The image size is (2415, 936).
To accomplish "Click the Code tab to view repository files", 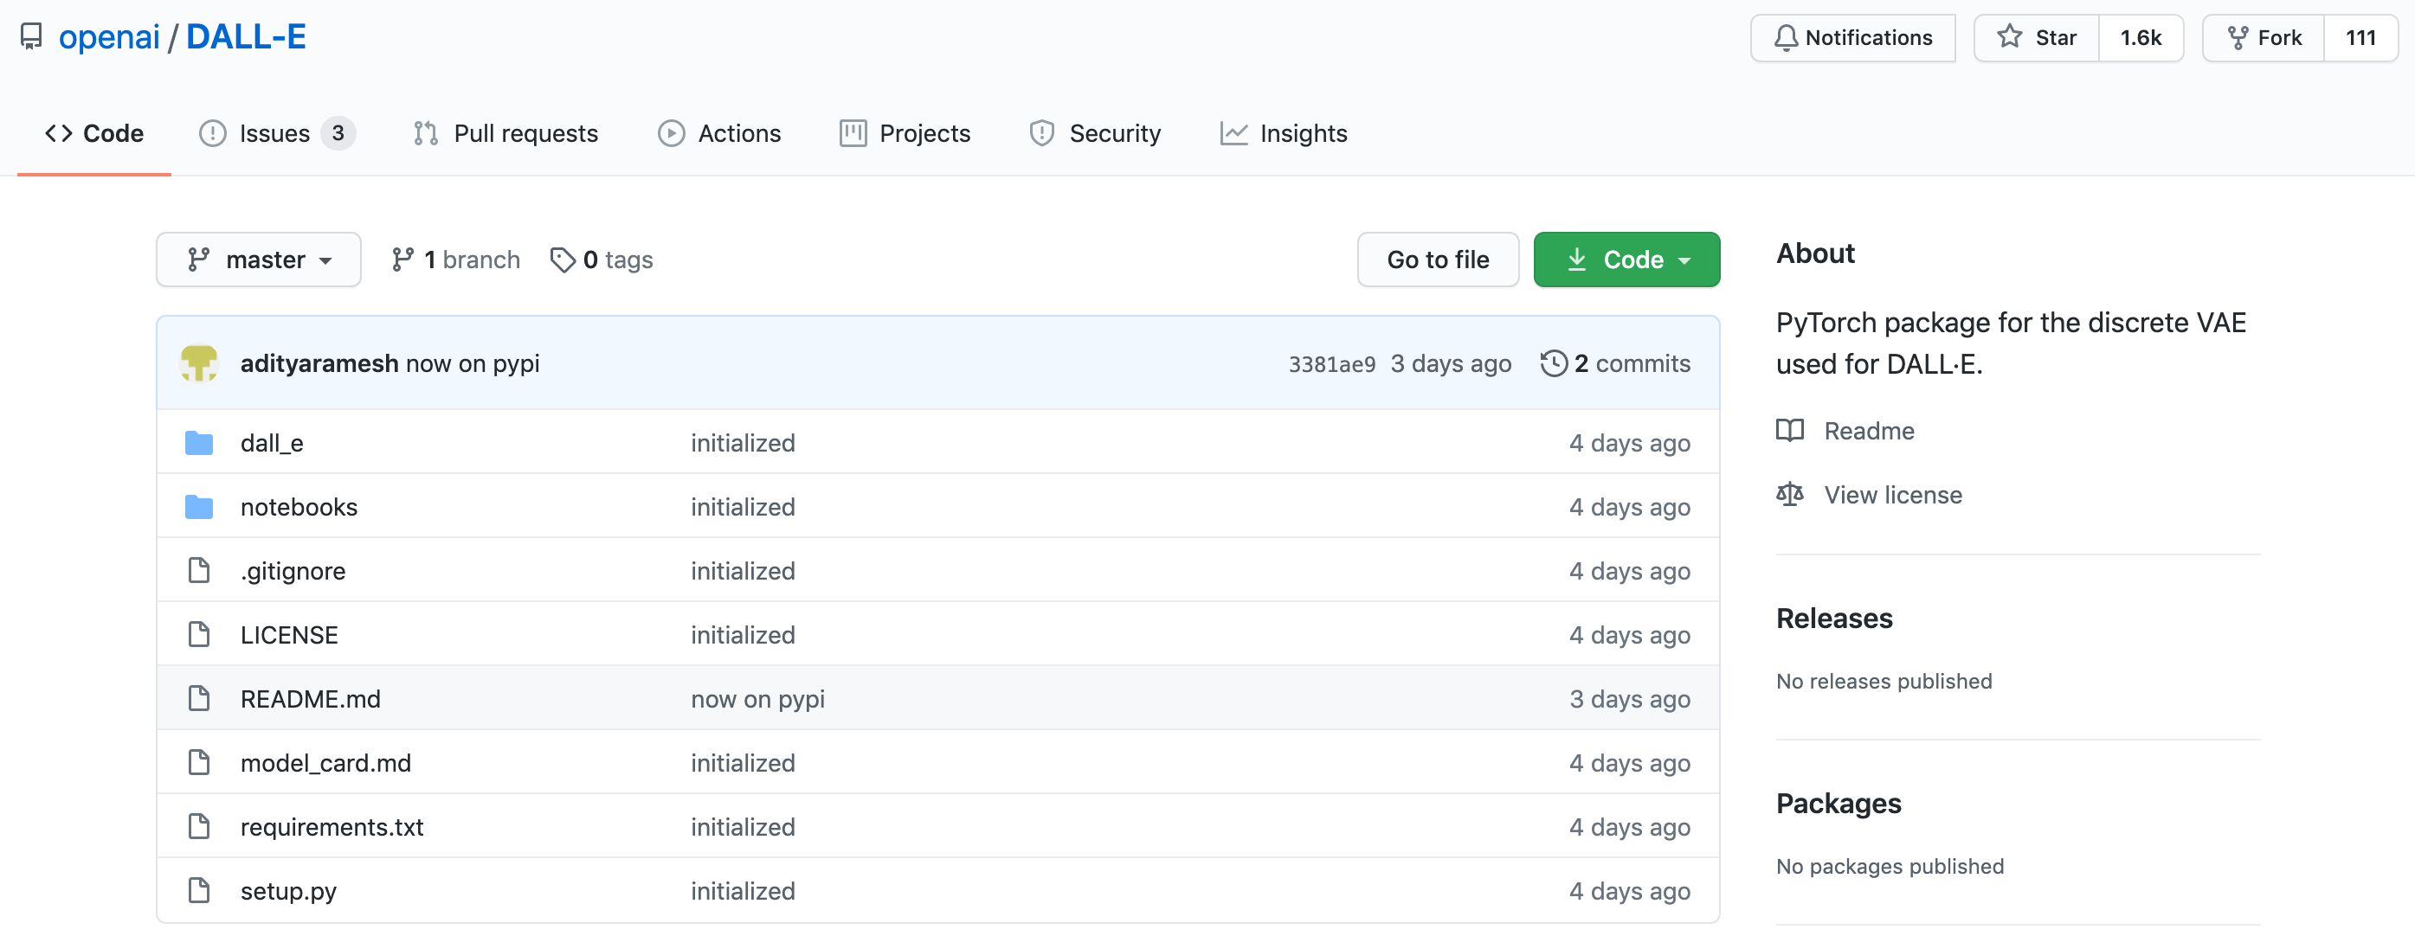I will coord(95,131).
